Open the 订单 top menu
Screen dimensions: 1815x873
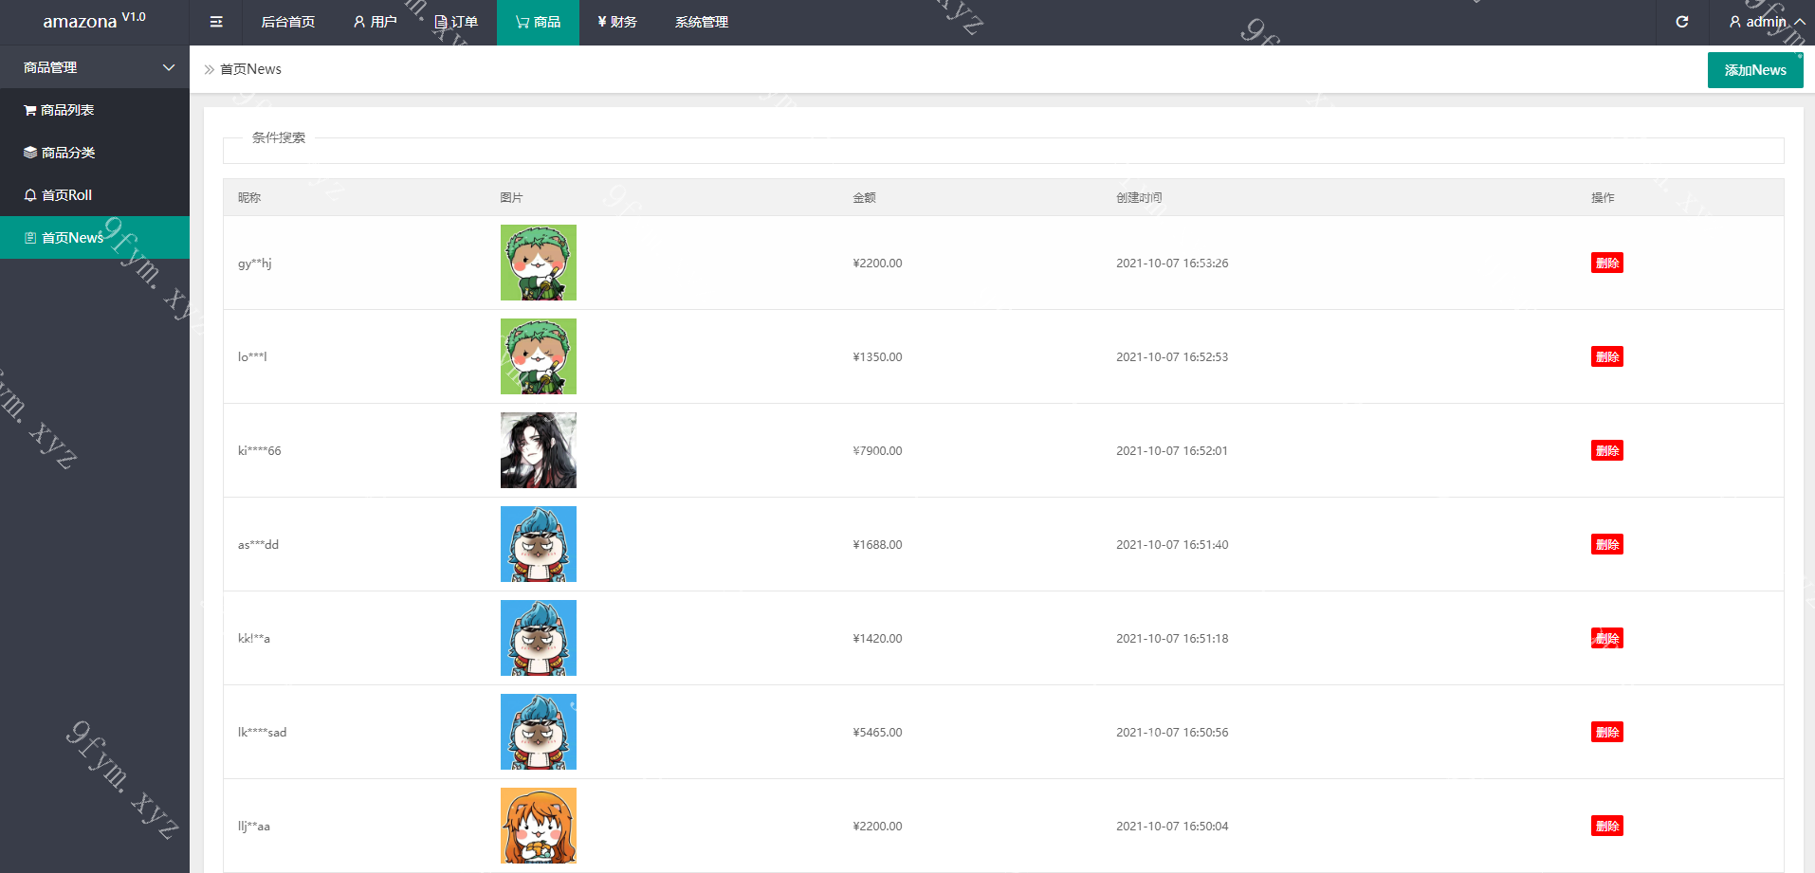[x=456, y=22]
